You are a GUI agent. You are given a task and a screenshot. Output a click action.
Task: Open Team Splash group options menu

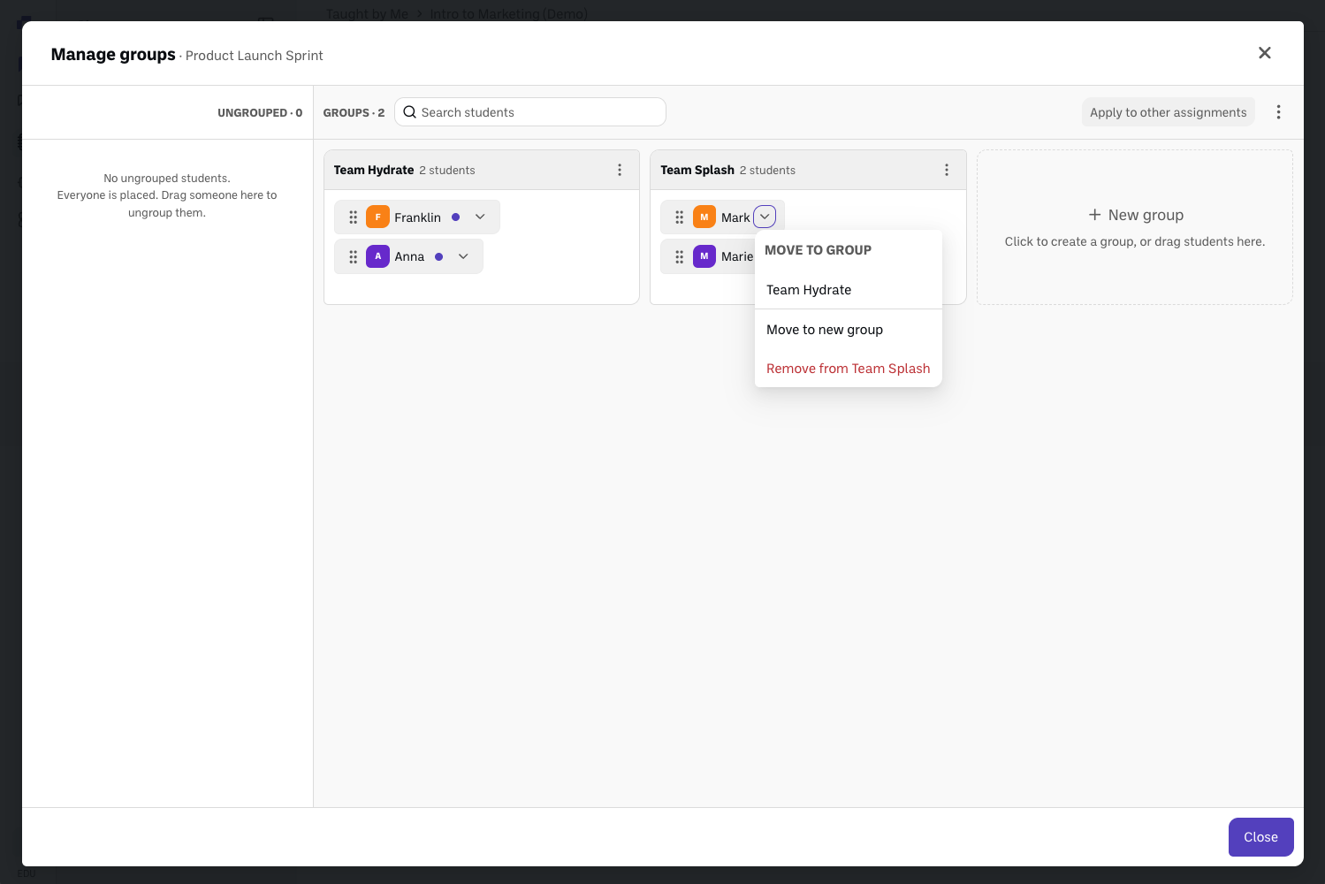[947, 170]
